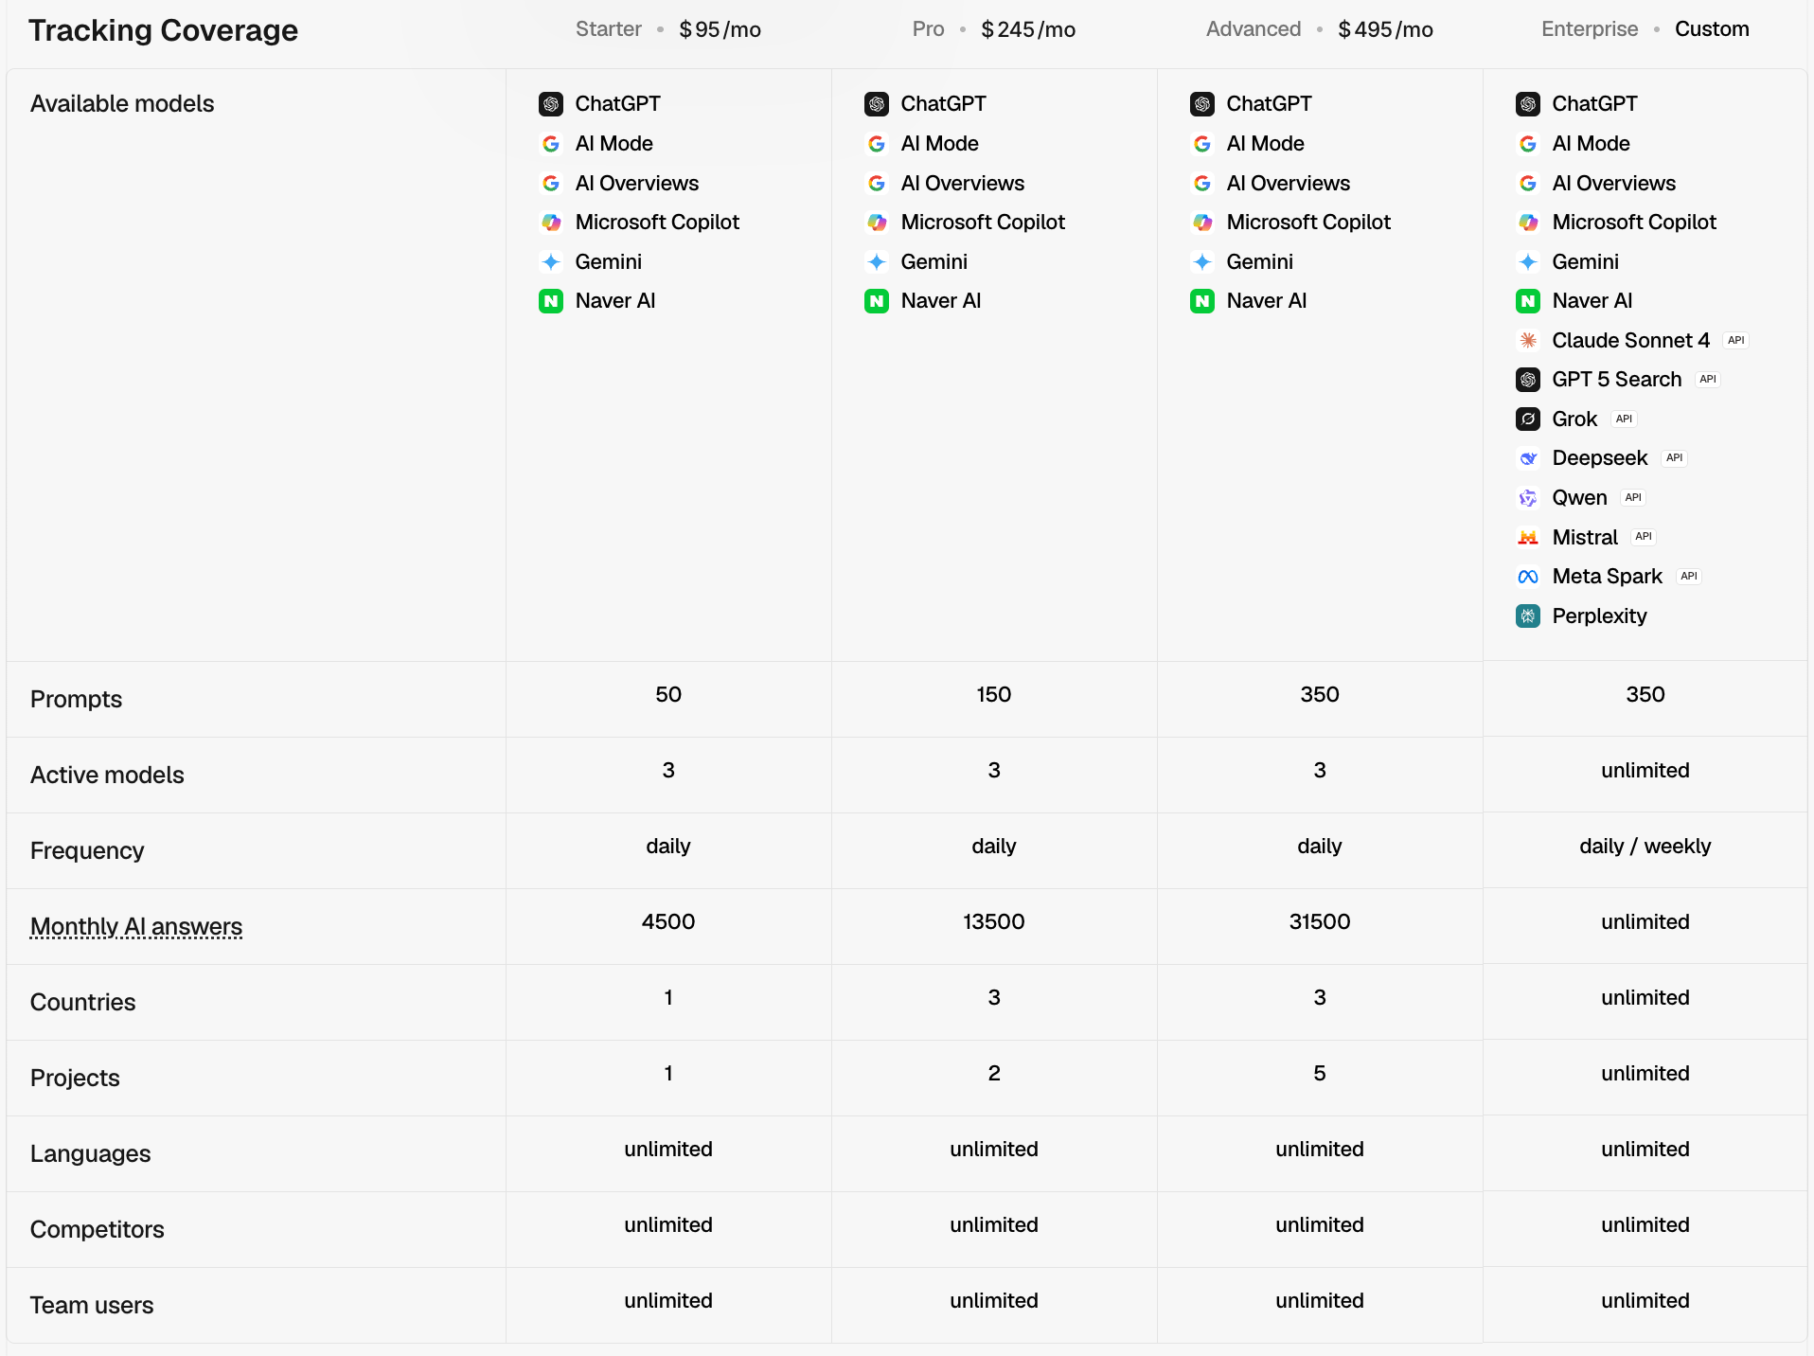1814x1356 pixels.
Task: Click the Projects value 2 for Pro
Action: click(x=994, y=1074)
